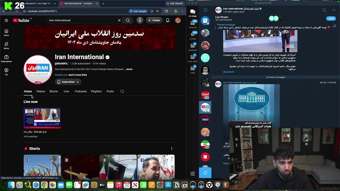Open the Shorts shelf three-dot menu
This screenshot has width=340, height=191.
pyautogui.click(x=172, y=149)
